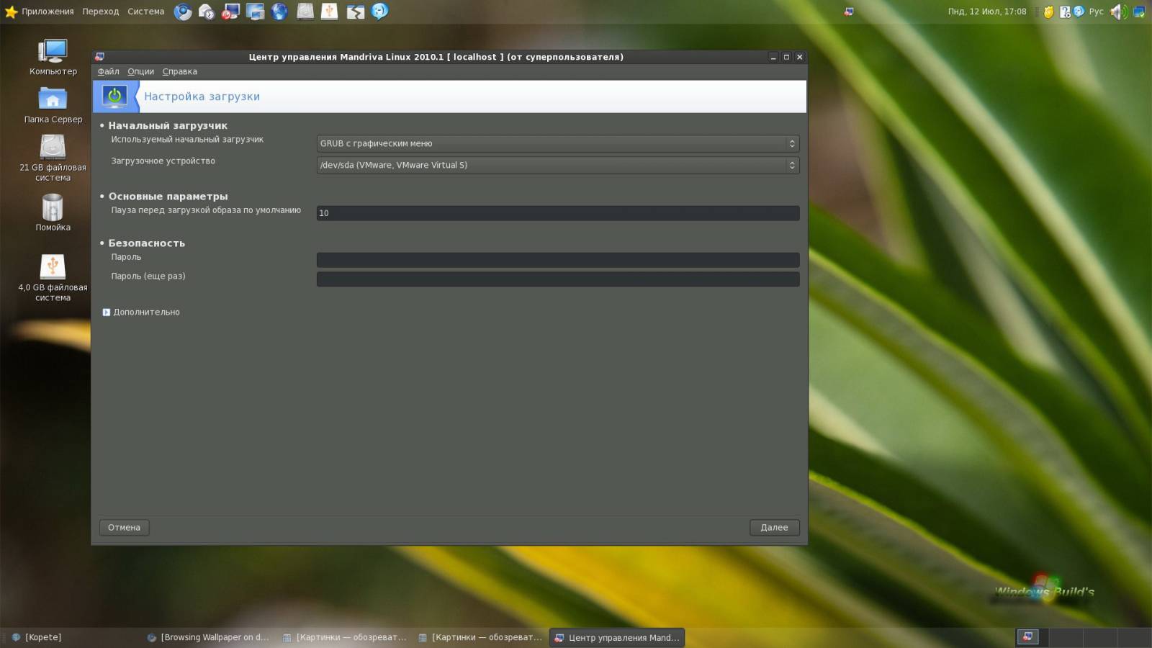The height and width of the screenshot is (648, 1152).
Task: Click the date and time clock
Action: point(987,12)
